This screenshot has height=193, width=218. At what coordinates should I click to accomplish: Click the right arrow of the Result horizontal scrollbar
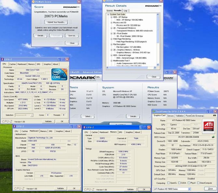tap(155, 67)
